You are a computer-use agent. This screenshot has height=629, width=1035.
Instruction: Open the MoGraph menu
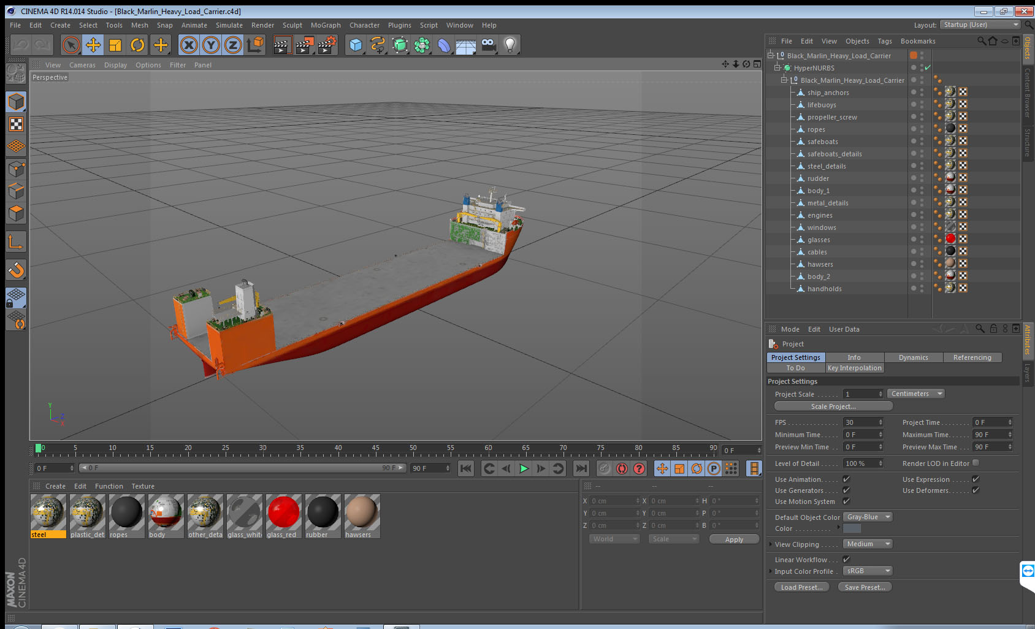[x=326, y=25]
